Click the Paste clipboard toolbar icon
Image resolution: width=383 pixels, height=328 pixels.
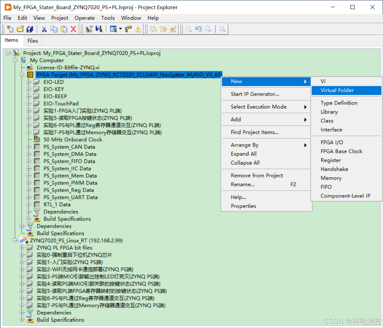[64, 29]
